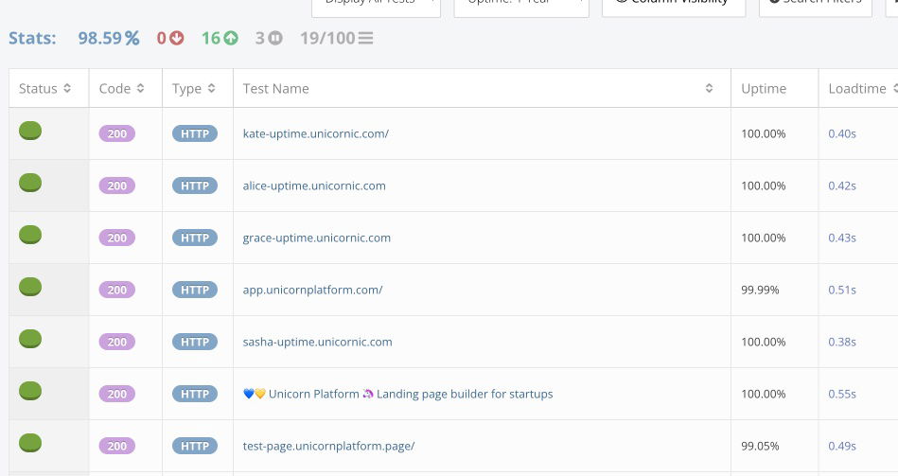This screenshot has height=476, width=898.
Task: Open kate-uptime.unicornic.com test link
Action: point(315,134)
